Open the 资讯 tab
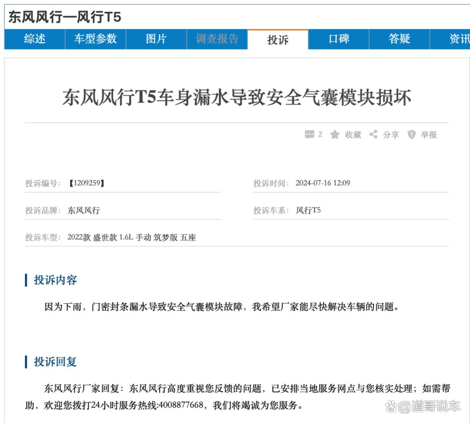The height and width of the screenshot is (423, 470). point(450,39)
